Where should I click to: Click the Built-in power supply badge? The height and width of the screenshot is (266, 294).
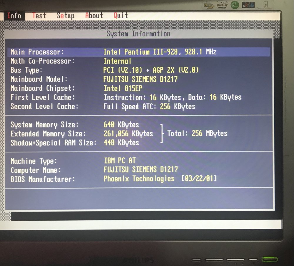pyautogui.click(x=223, y=5)
